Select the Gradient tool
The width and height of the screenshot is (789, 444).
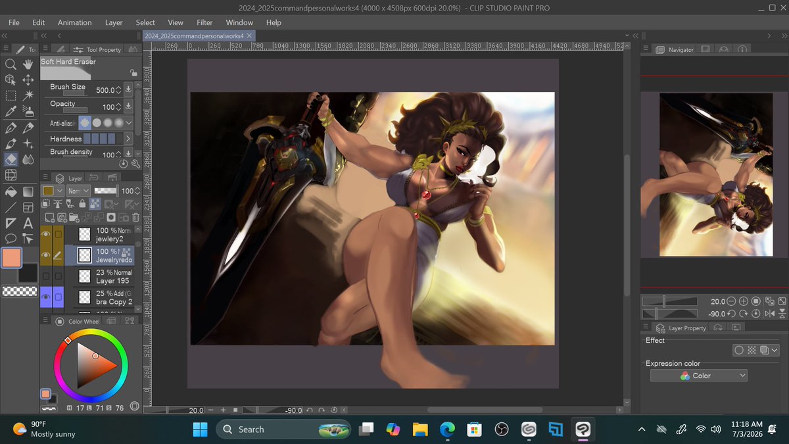pos(28,191)
